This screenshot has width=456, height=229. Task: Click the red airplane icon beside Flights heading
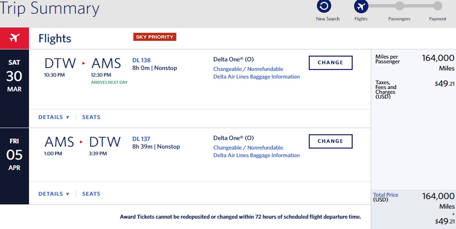point(15,38)
